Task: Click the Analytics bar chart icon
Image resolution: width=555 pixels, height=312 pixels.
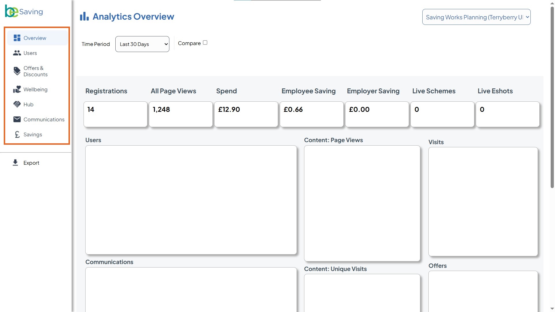Action: (84, 16)
